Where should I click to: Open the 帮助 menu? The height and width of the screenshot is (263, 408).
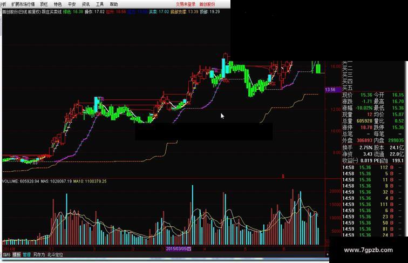click(x=114, y=4)
